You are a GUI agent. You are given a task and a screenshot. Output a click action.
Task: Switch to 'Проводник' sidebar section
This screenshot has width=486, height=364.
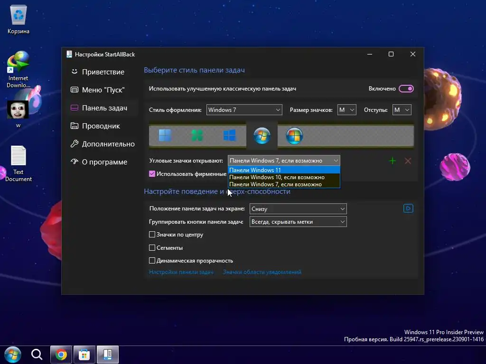pos(103,126)
